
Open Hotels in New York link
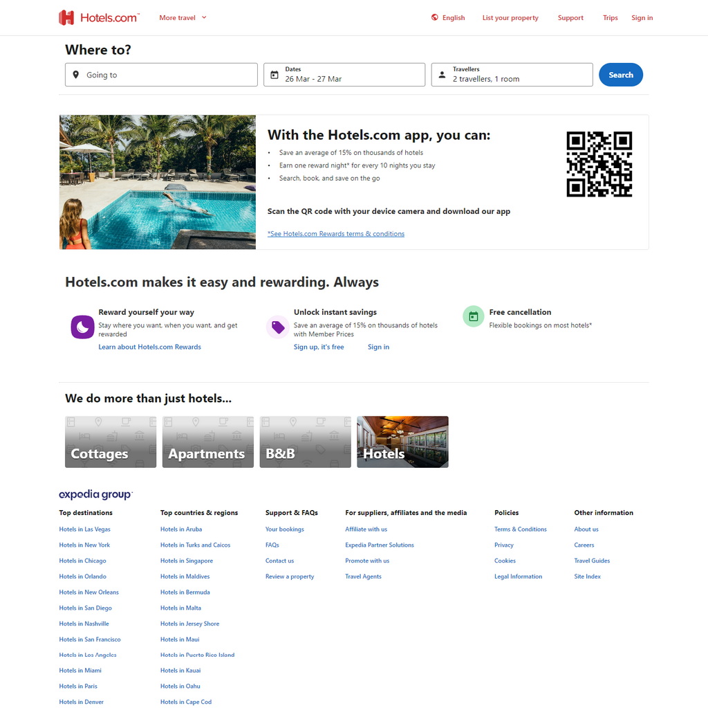84,545
